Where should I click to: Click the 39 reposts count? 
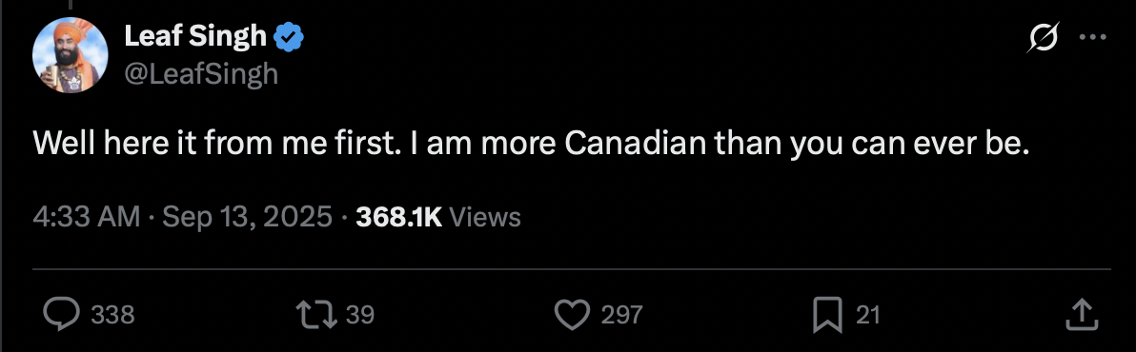click(x=359, y=315)
